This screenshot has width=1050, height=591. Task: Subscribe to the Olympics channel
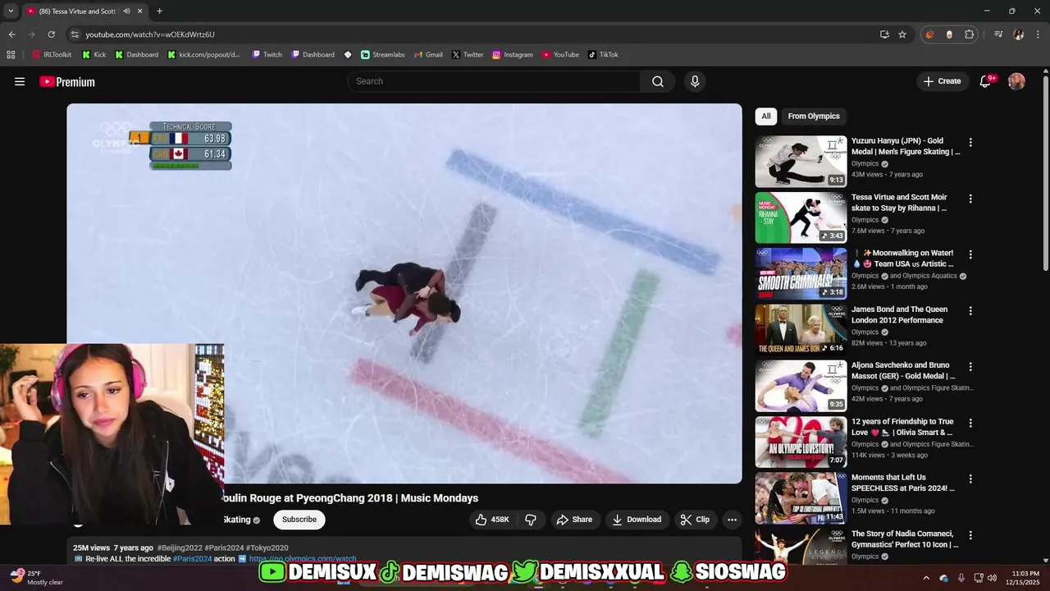(299, 520)
